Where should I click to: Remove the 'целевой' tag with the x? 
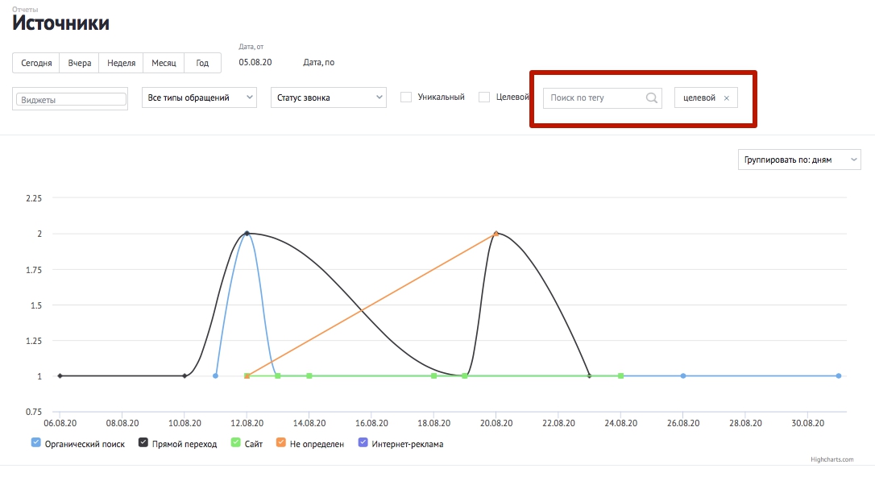coord(727,98)
